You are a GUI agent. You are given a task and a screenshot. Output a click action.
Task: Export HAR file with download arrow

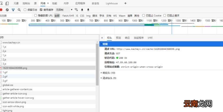point(88,10)
